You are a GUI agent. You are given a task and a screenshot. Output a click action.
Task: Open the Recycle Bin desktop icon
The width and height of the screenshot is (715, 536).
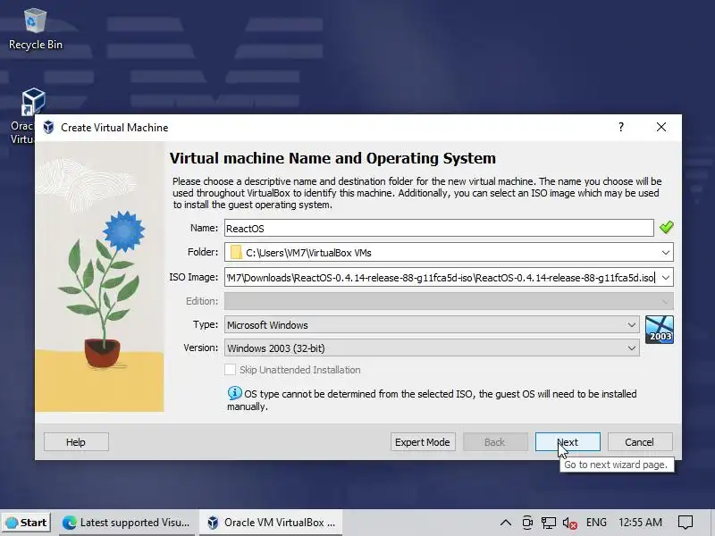35,29
